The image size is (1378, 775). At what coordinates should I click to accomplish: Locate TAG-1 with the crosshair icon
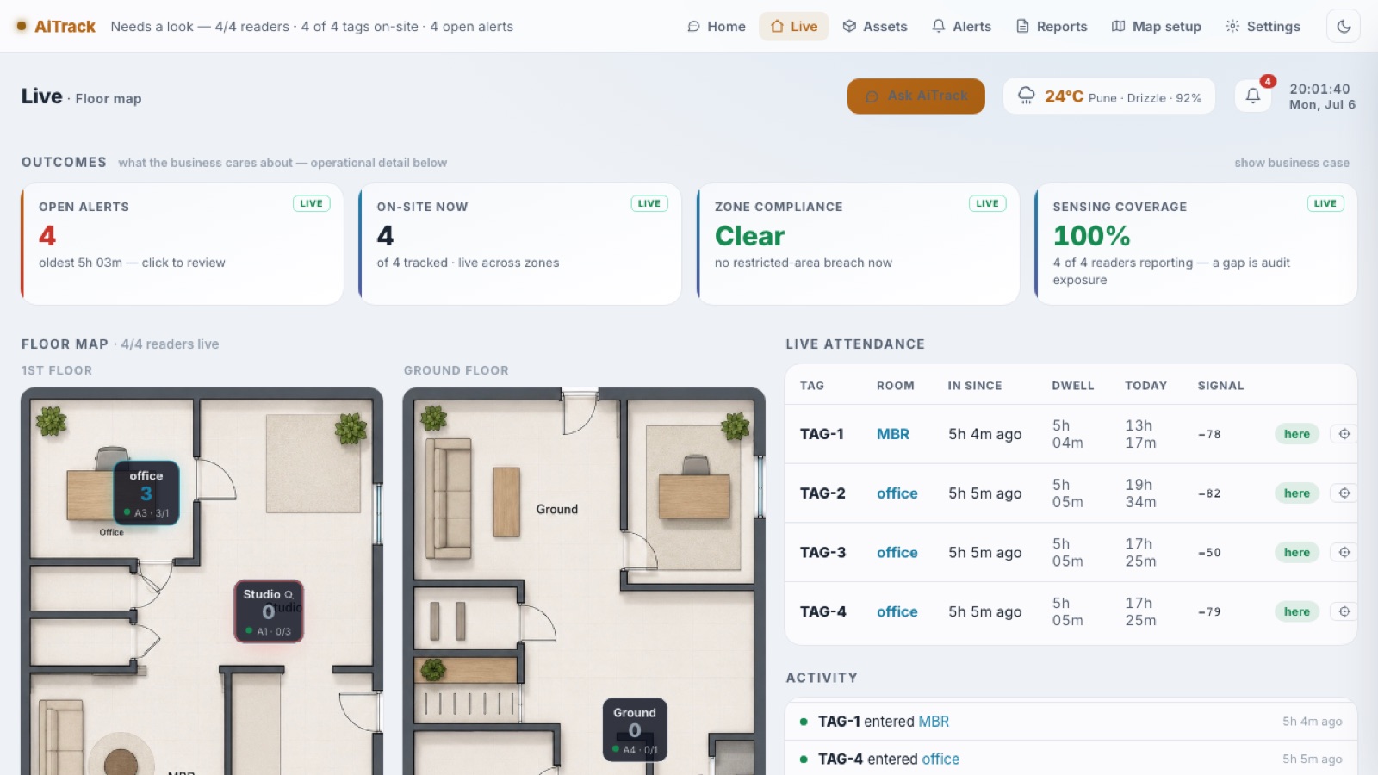click(x=1344, y=434)
